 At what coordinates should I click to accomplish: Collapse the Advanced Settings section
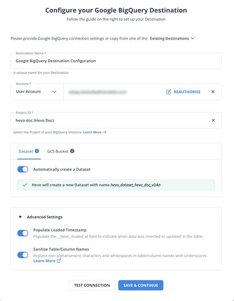coord(20,217)
